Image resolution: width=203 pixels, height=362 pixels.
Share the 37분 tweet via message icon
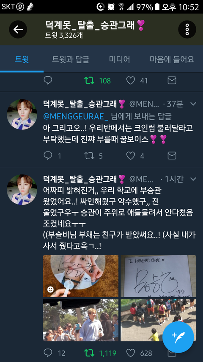tap(172, 156)
